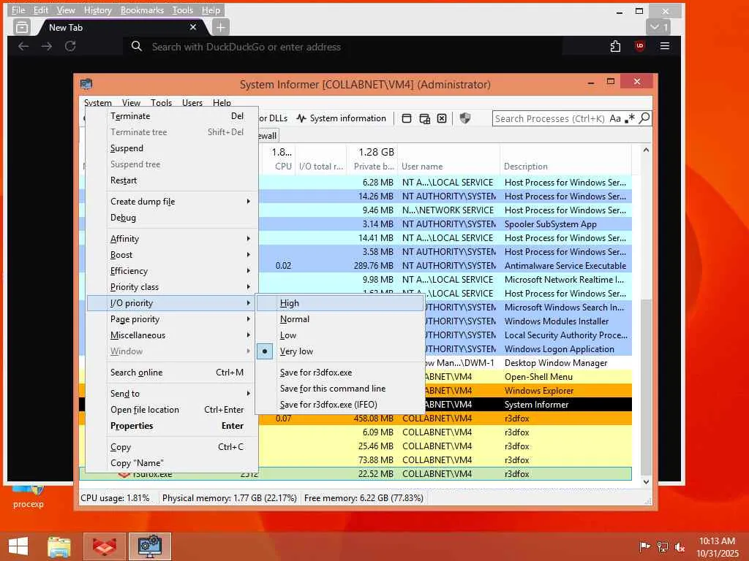Click the browser forward arrow icon
This screenshot has height=561, width=749.
coord(47,46)
